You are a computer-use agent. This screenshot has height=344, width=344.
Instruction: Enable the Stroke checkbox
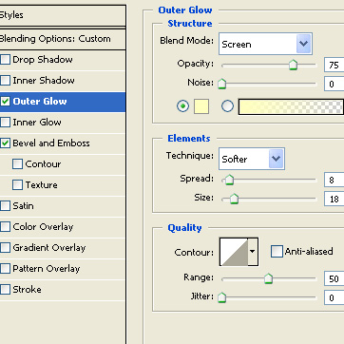point(5,290)
